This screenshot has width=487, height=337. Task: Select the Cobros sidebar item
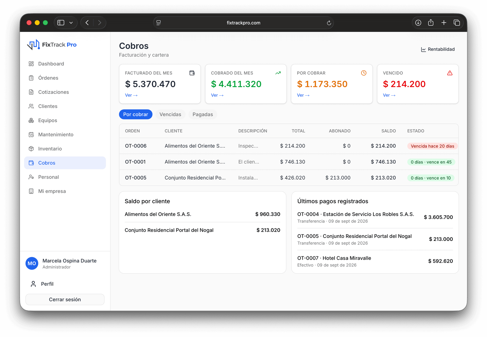pos(65,163)
